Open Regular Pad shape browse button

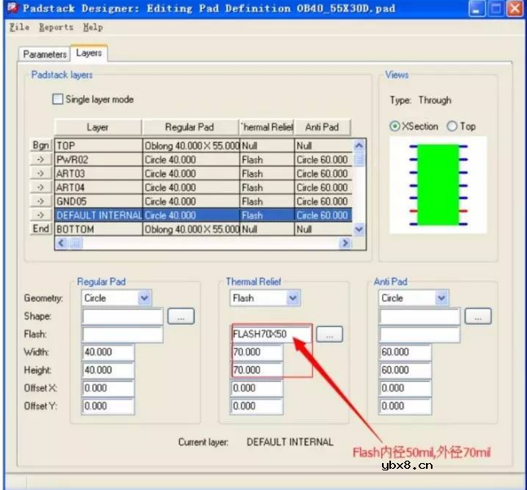pos(180,316)
